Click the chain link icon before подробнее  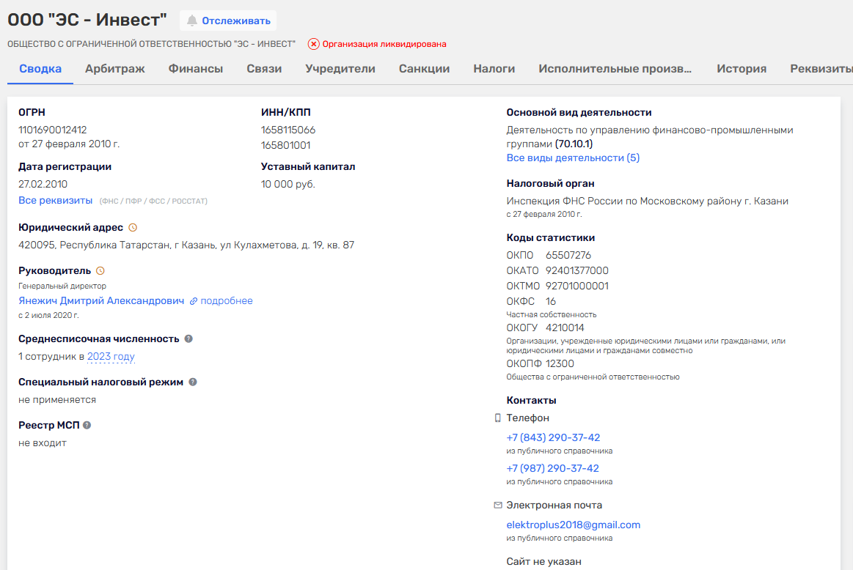pos(193,301)
